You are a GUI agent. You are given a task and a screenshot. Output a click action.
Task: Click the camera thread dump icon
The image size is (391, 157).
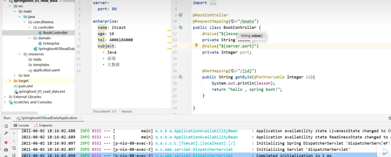[6, 150]
